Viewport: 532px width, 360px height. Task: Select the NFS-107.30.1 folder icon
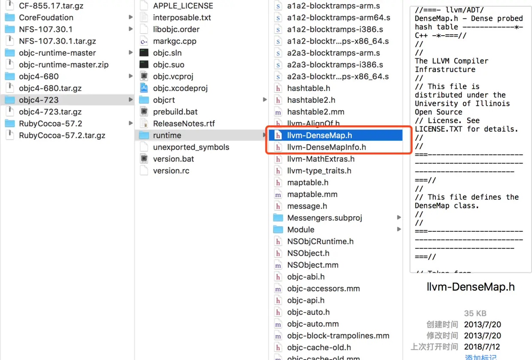click(9, 29)
